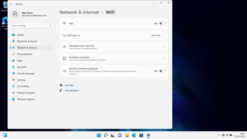Open Hardware properties chevron
This screenshot has height=139, width=247.
tap(164, 58)
